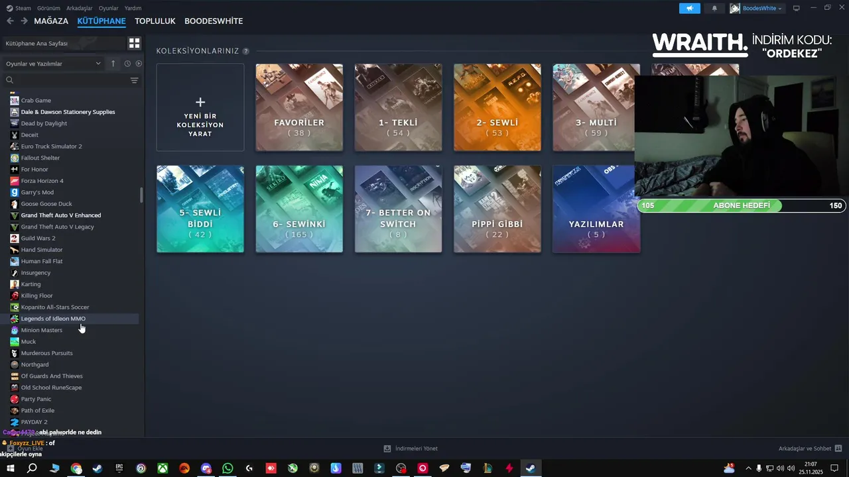This screenshot has height=477, width=849.
Task: Click the Friends and Chat icon
Action: (x=838, y=449)
